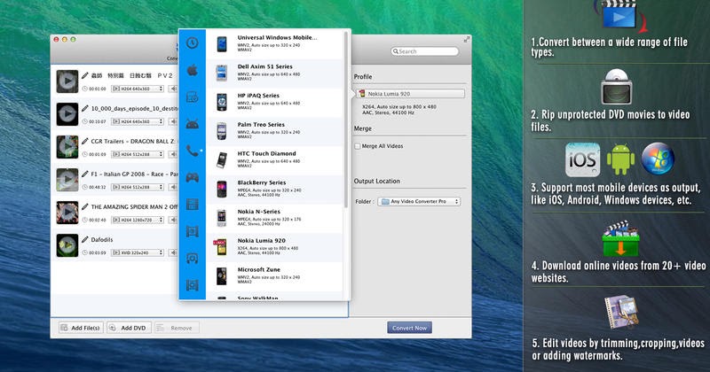Click the profile list scrollbar
Viewport: 710px width, 372px height.
pos(346,120)
